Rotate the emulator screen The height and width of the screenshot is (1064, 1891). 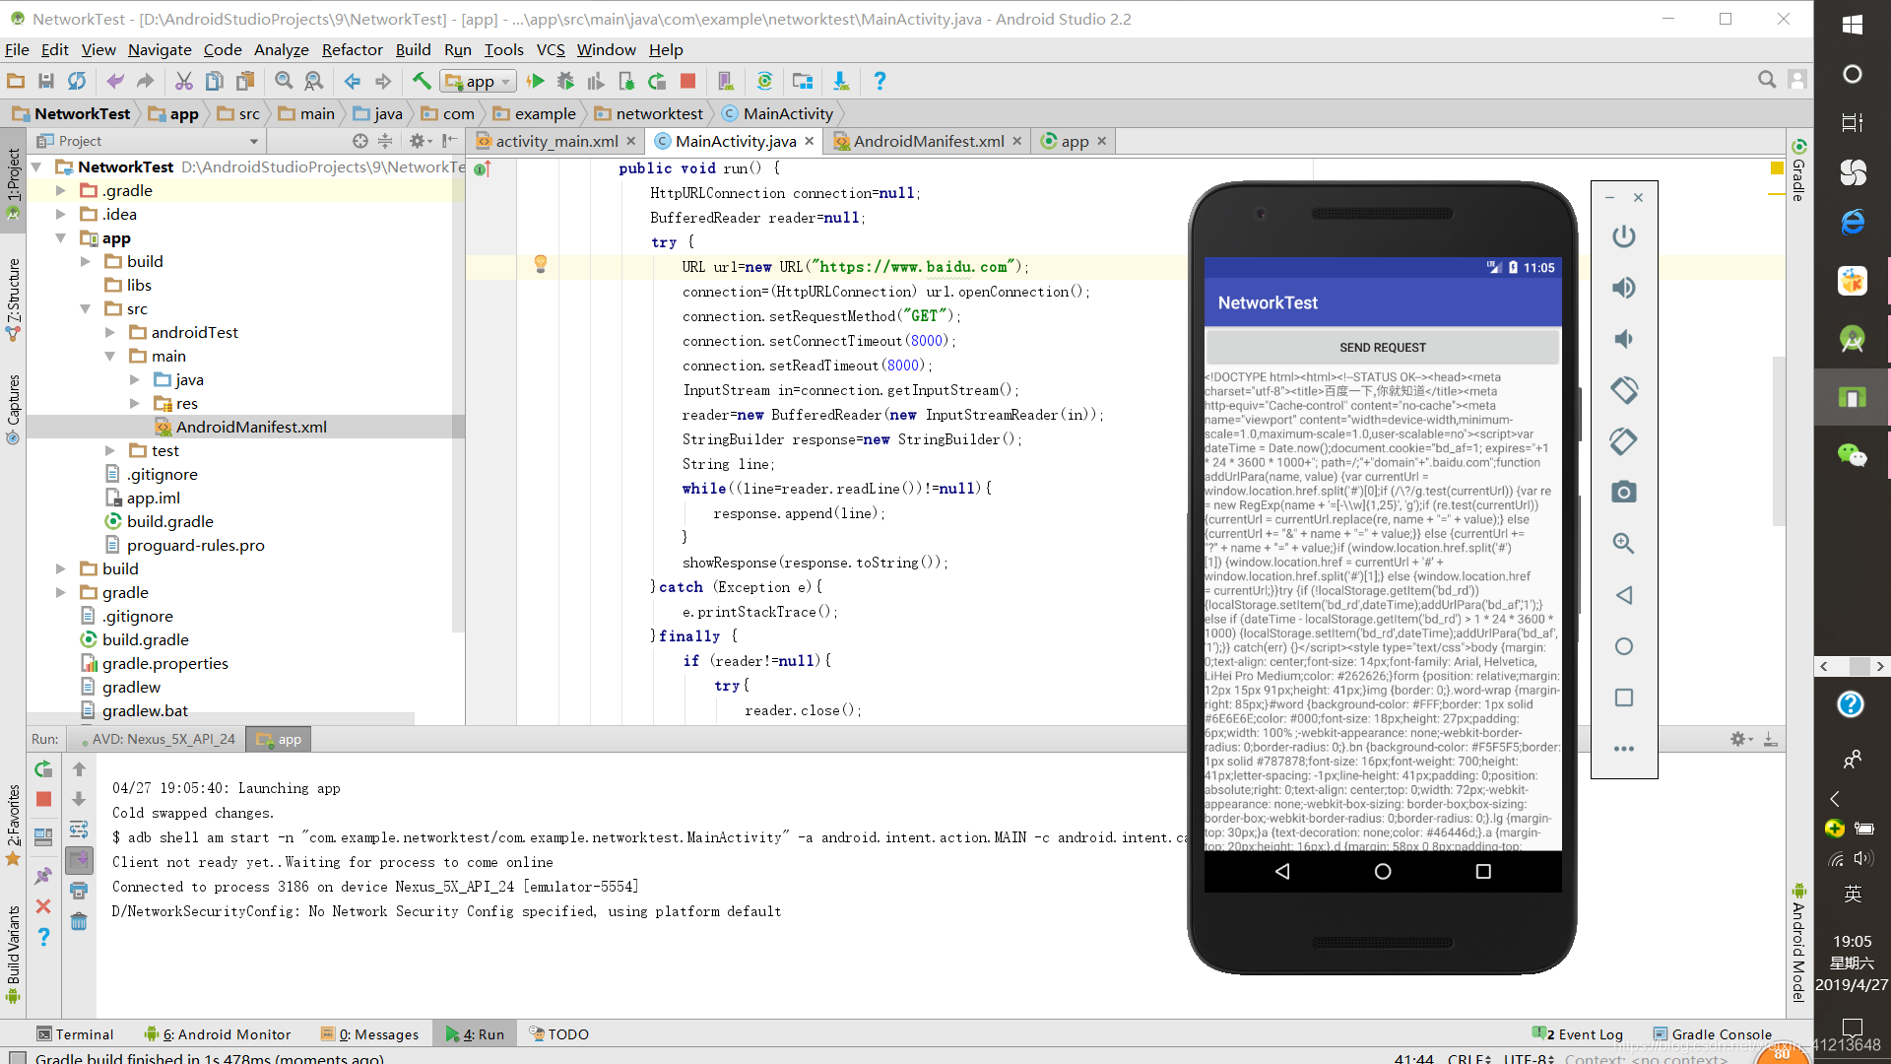coord(1623,389)
